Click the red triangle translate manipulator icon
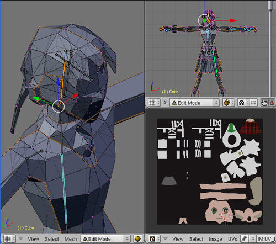Viewport: 276px width, 244px height. coord(272,103)
